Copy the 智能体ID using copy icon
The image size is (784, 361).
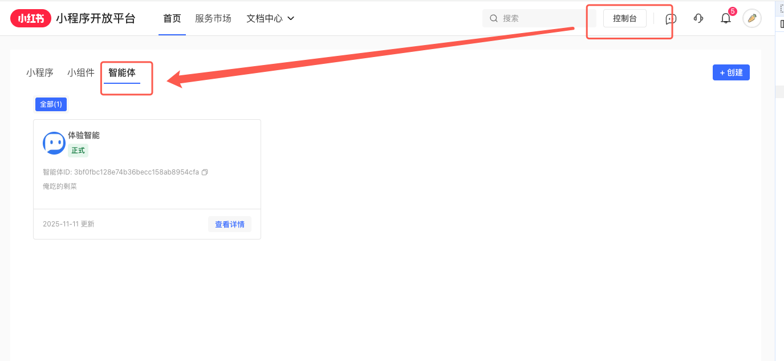[x=205, y=172]
